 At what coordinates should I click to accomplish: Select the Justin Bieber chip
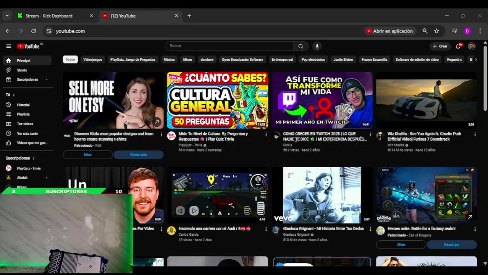[x=343, y=60]
